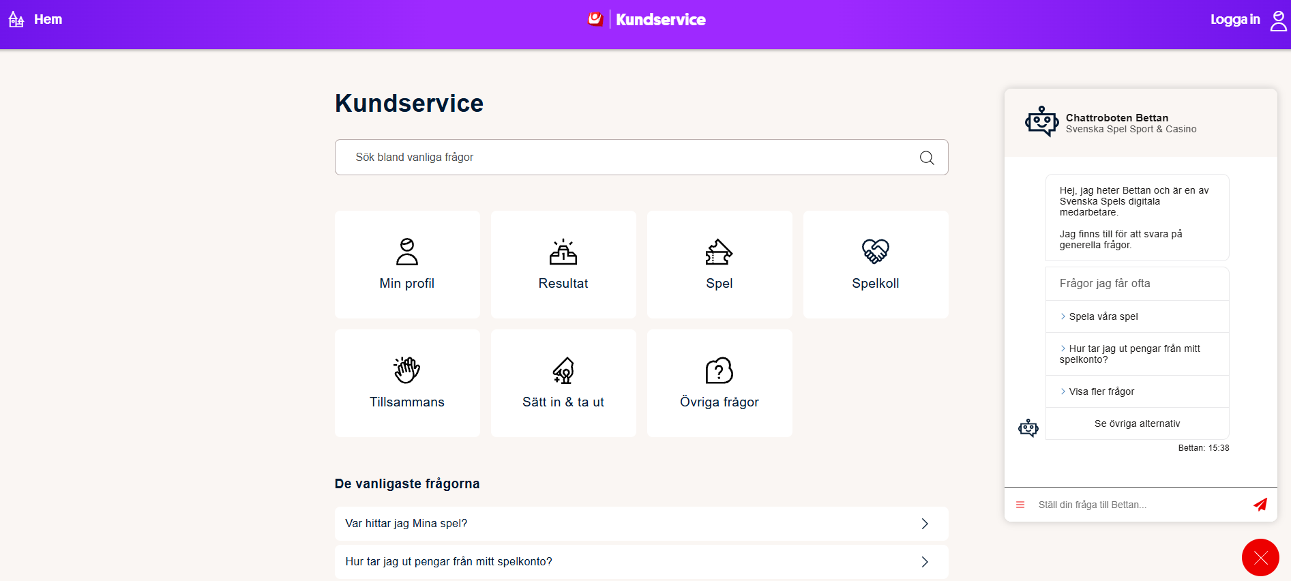
Task: Click the 'Bettan: 15:38' timestamp
Action: [x=1204, y=448]
